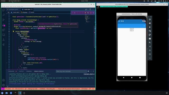Select the Debug Console tab

39,71
